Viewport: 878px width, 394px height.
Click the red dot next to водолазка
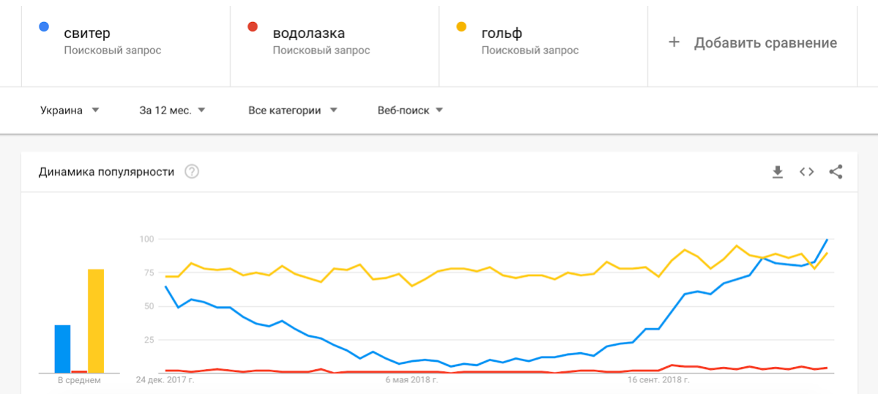click(x=253, y=27)
